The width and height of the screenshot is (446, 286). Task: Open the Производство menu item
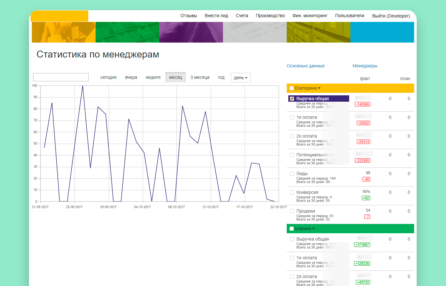click(x=270, y=16)
